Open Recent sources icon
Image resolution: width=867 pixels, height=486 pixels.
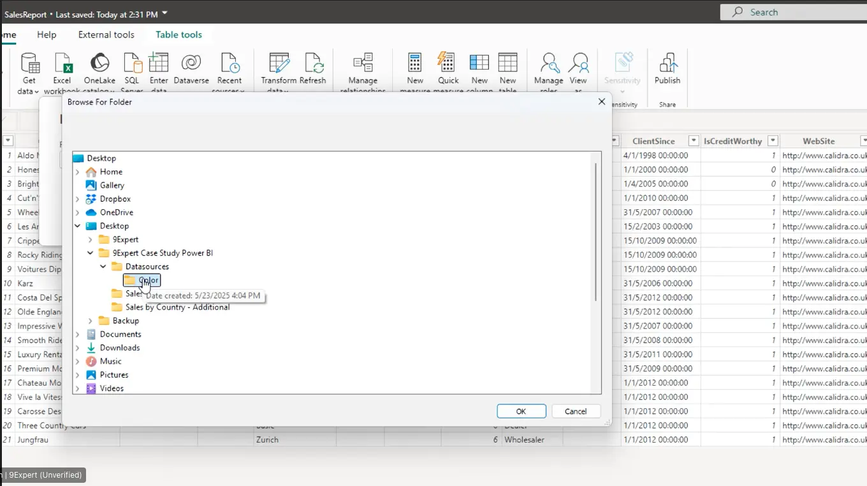pos(229,63)
